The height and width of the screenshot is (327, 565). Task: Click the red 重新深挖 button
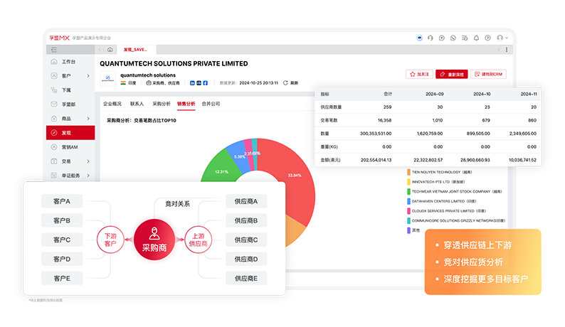452,74
